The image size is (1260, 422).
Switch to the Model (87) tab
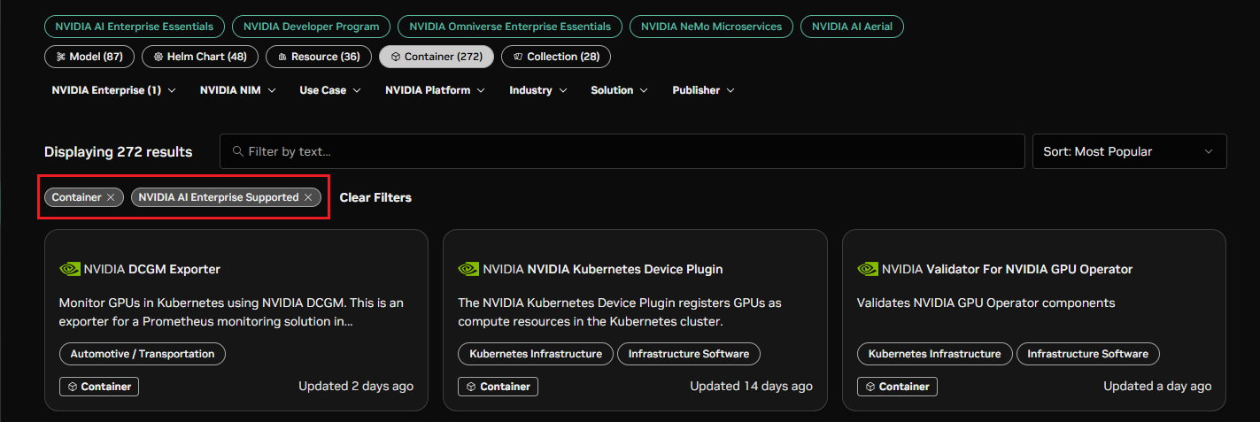[x=89, y=57]
